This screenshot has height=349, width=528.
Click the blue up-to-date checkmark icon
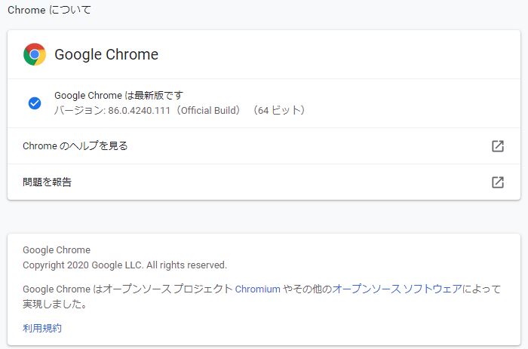pos(35,103)
